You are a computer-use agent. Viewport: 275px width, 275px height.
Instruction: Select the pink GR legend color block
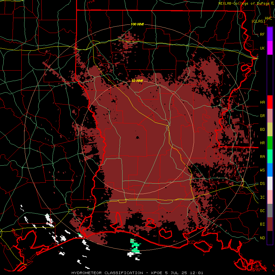click(270, 116)
